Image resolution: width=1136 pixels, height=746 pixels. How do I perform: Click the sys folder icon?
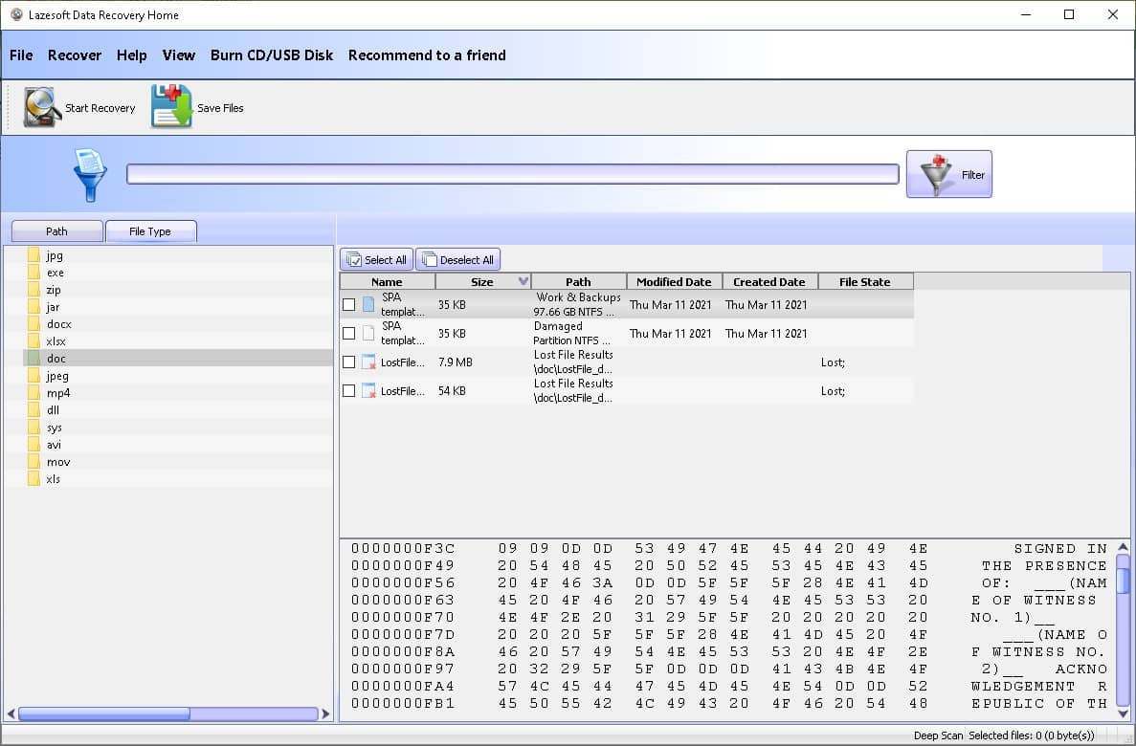(33, 428)
